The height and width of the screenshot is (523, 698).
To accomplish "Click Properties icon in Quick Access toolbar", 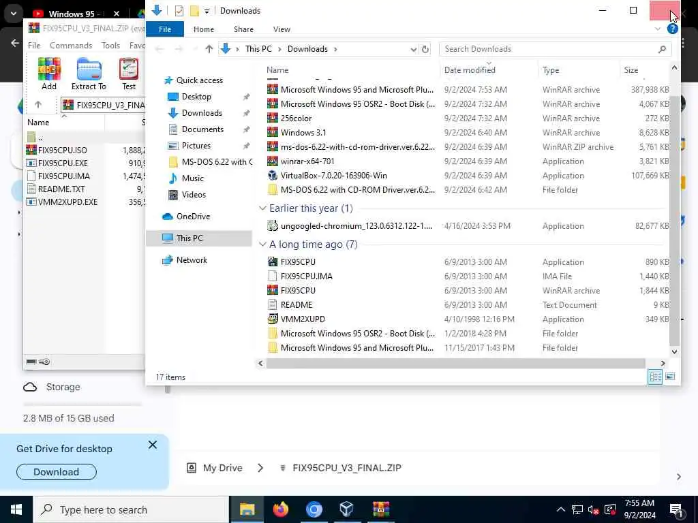I will [179, 11].
